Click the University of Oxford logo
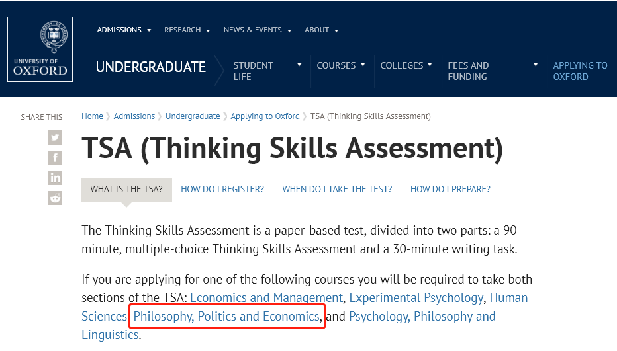 tap(40, 50)
